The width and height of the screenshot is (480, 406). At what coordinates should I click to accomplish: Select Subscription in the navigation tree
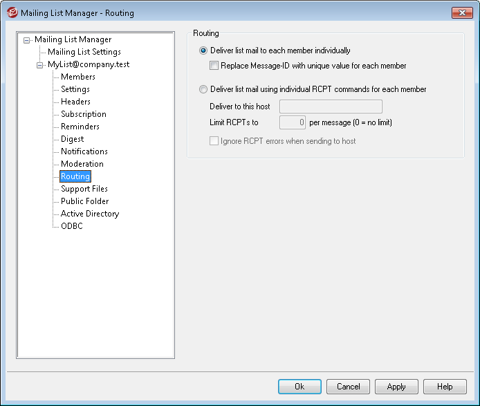coord(83,114)
